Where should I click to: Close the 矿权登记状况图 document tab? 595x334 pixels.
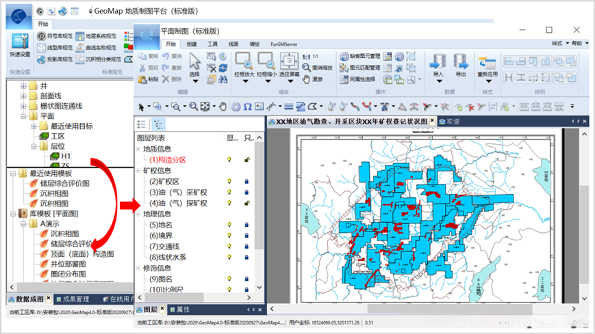pyautogui.click(x=432, y=121)
